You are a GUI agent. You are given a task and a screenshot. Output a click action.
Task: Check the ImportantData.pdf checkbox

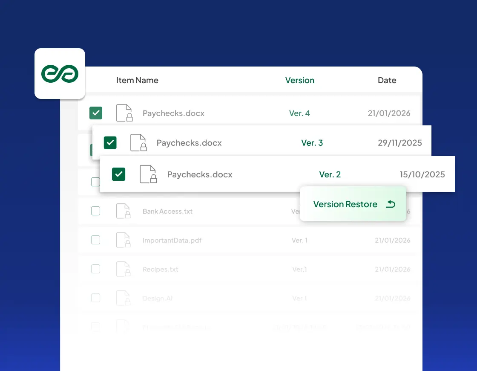pos(95,240)
